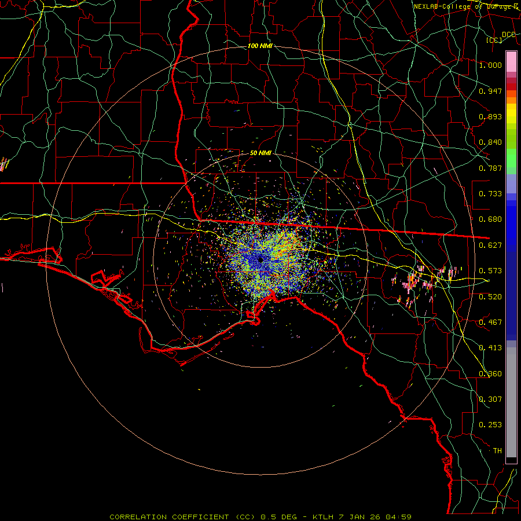Select the 0.680 scale value

(x=490, y=219)
